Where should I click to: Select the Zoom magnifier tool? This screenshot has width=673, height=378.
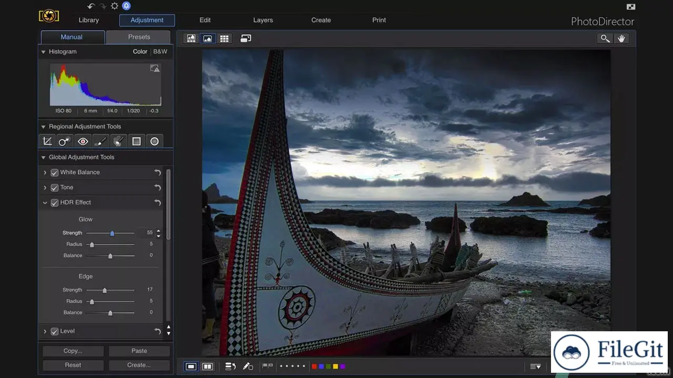pyautogui.click(x=605, y=38)
